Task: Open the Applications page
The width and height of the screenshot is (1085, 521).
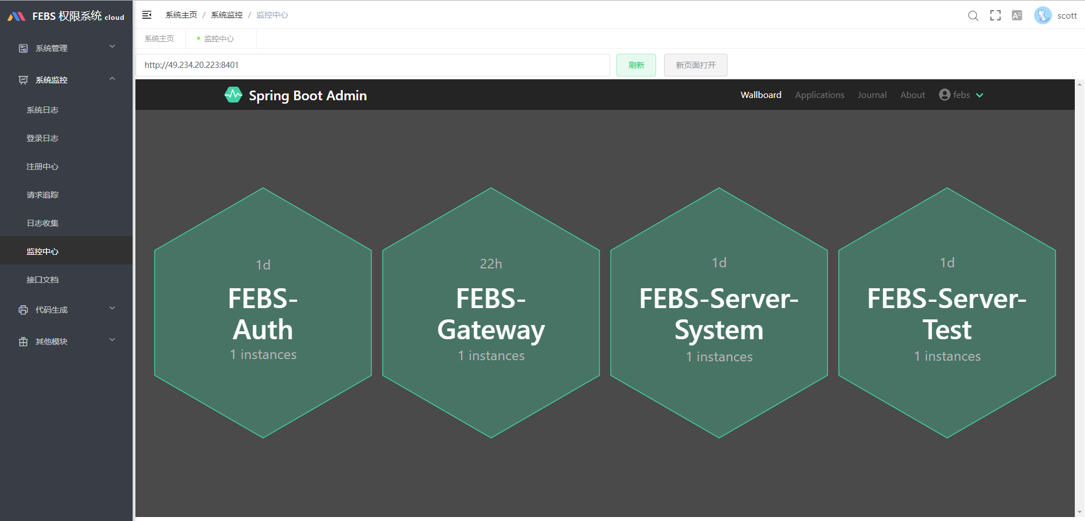Action: click(819, 95)
